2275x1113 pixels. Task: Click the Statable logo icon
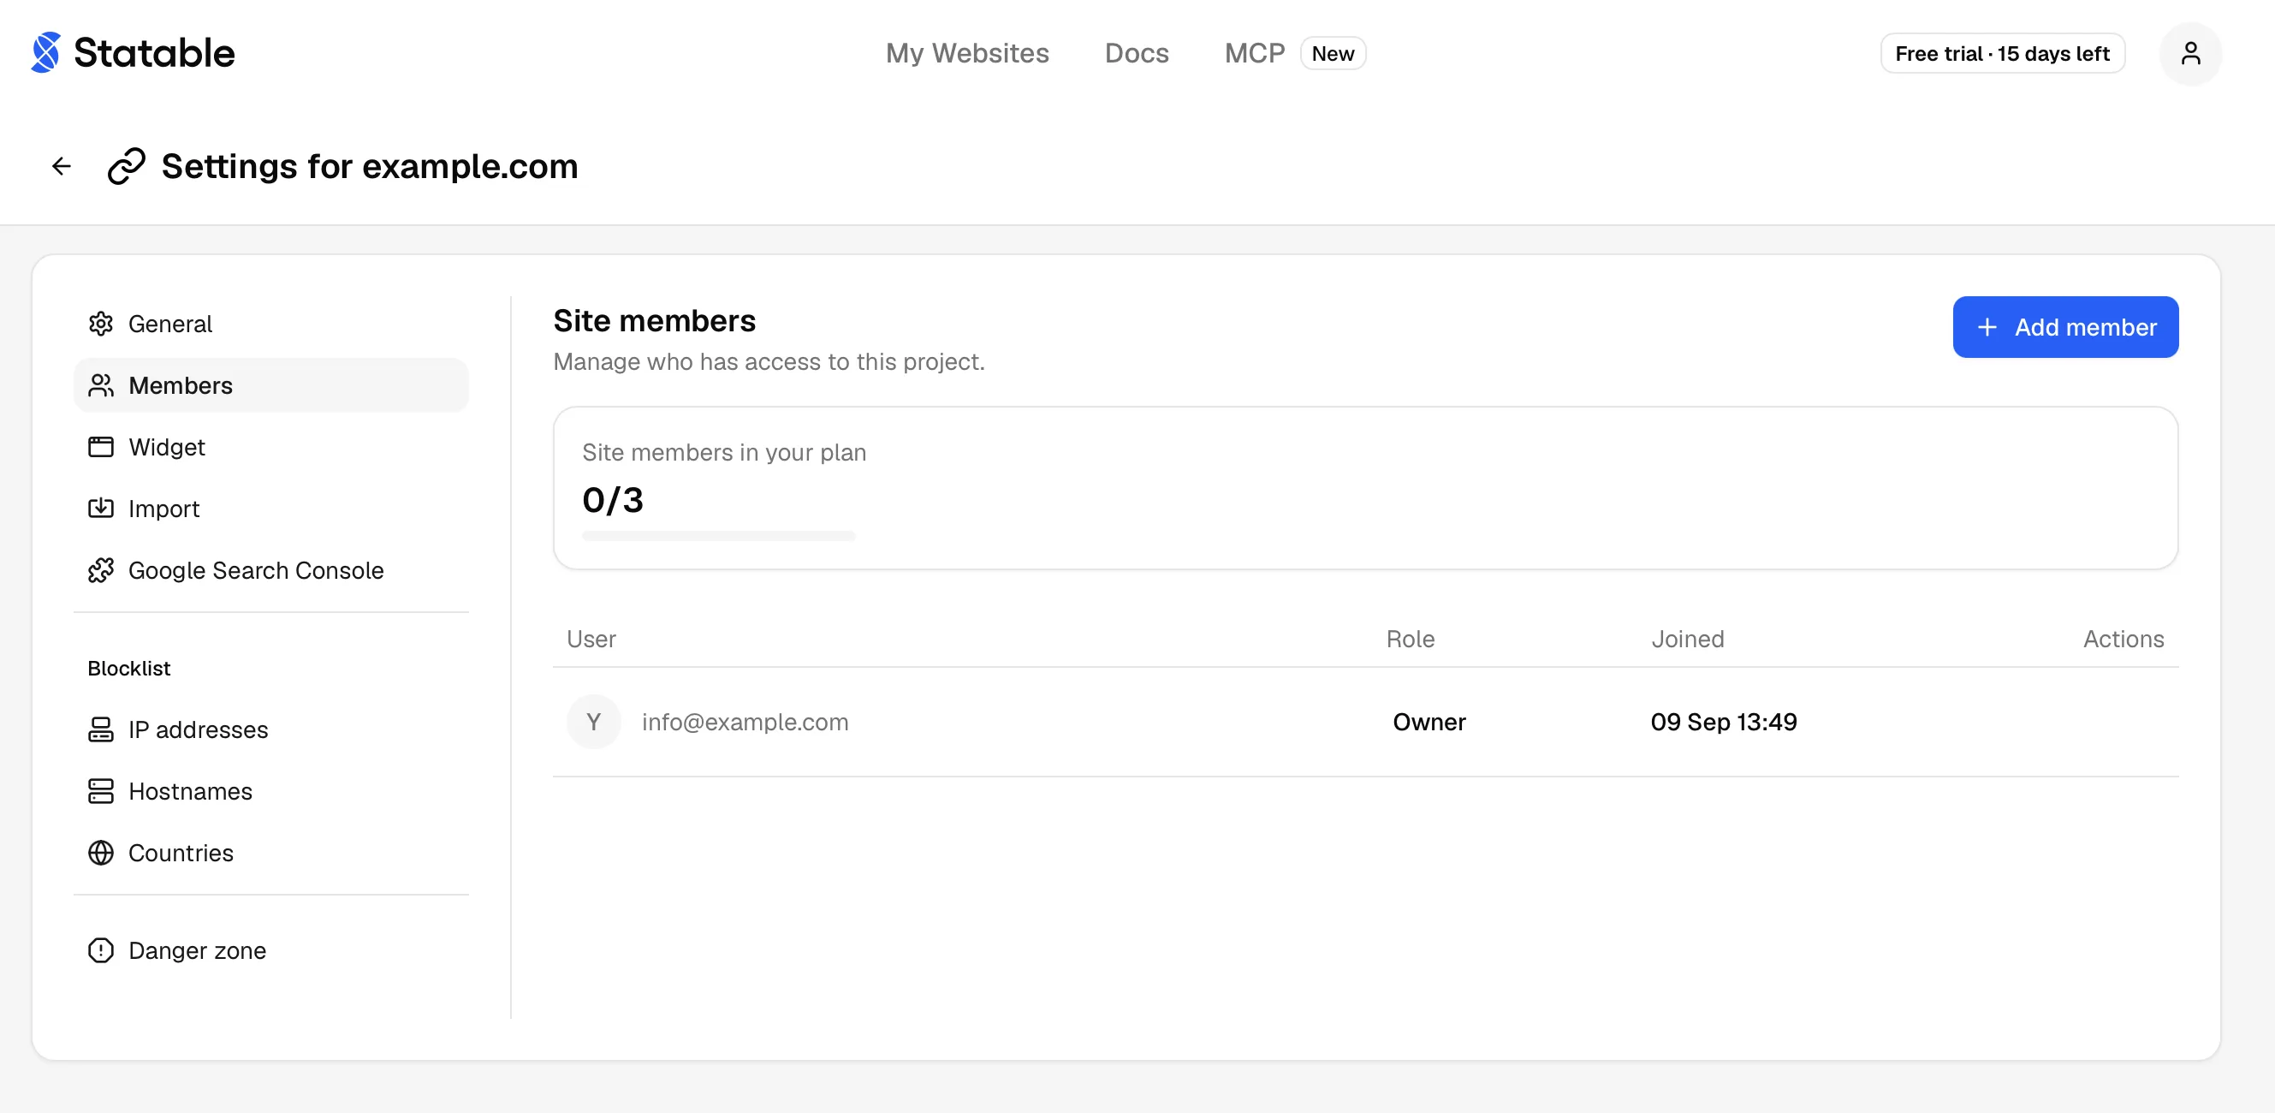click(x=46, y=53)
